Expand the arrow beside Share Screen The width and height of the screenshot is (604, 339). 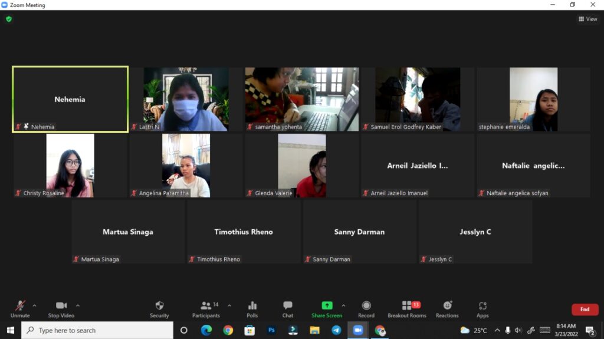tap(343, 305)
